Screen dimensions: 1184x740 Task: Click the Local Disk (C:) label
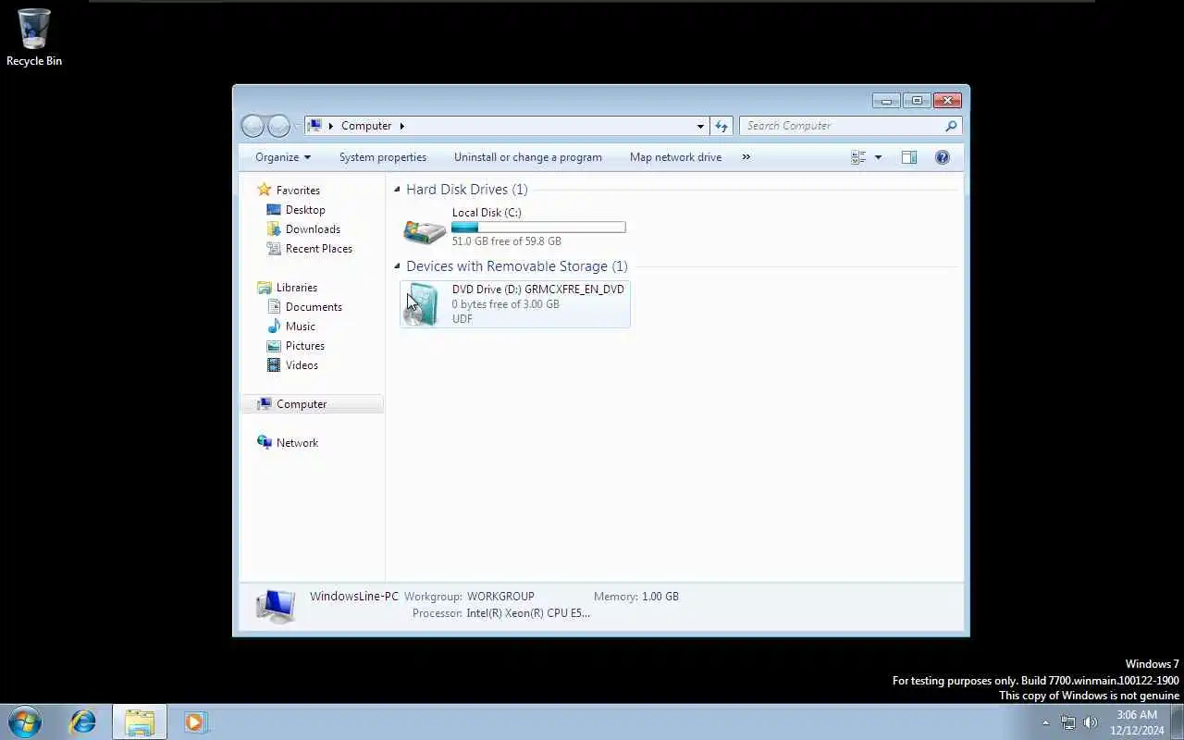487,213
